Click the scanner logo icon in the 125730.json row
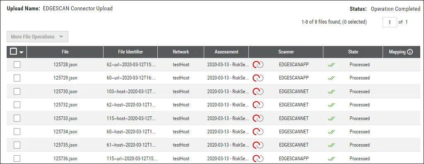Viewport: 424px width, 164px height. click(x=258, y=92)
